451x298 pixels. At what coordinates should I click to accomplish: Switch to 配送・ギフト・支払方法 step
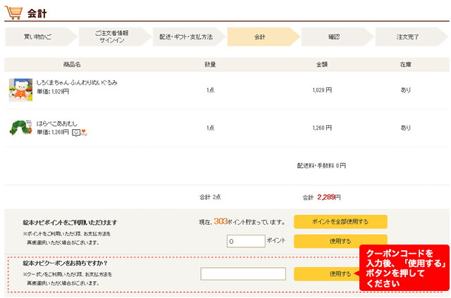(186, 37)
